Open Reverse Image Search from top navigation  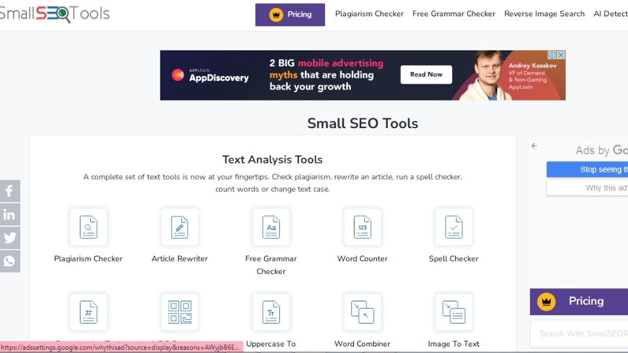pyautogui.click(x=544, y=14)
